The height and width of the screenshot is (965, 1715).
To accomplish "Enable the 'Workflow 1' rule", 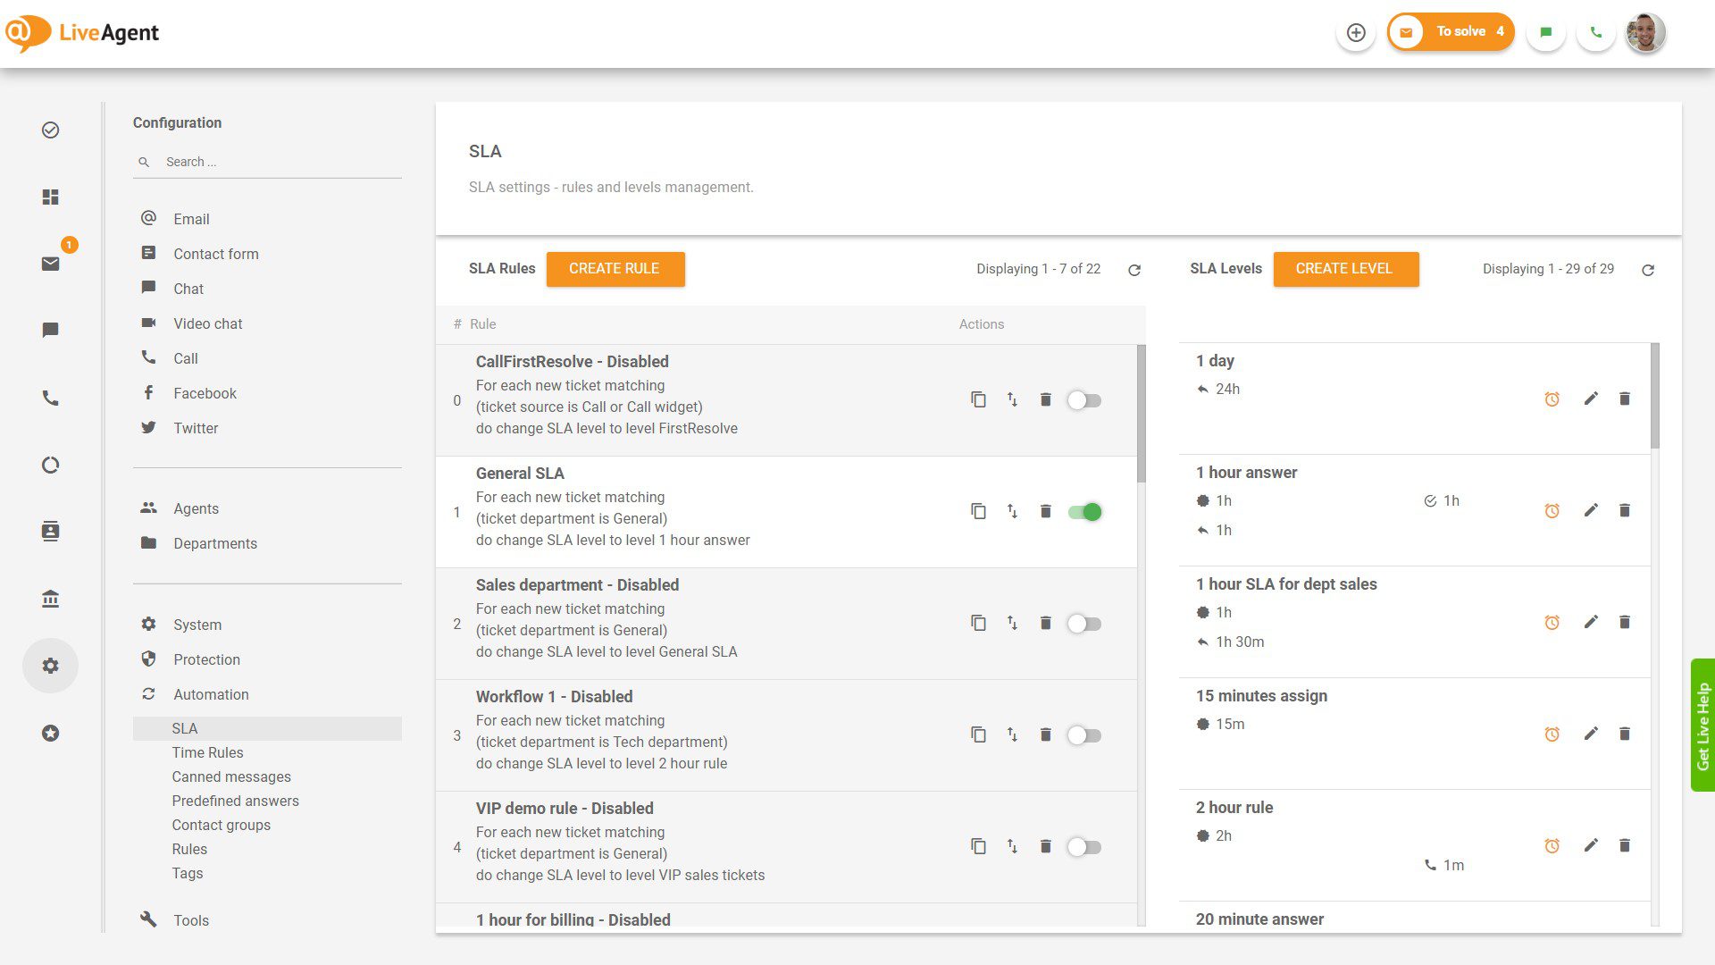I will (x=1083, y=734).
